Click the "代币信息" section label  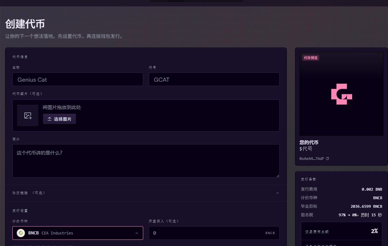pos(20,57)
